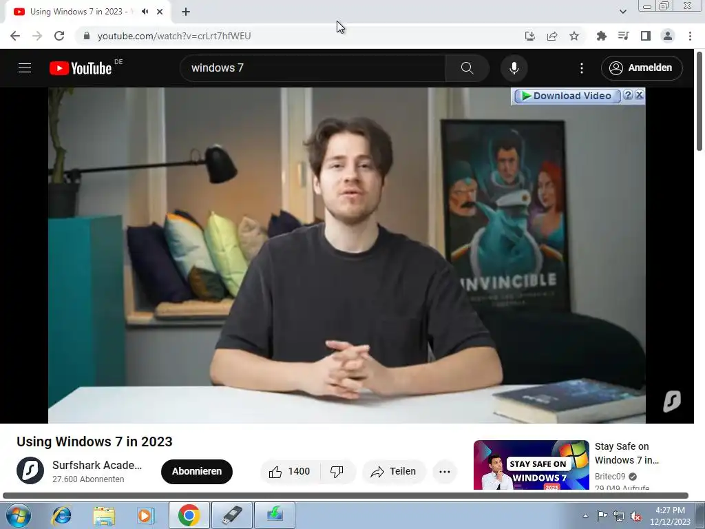Focus the search field containing windows 7

[x=313, y=68]
